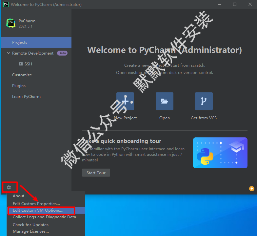Click the Get from VCS branch icon

(x=204, y=101)
